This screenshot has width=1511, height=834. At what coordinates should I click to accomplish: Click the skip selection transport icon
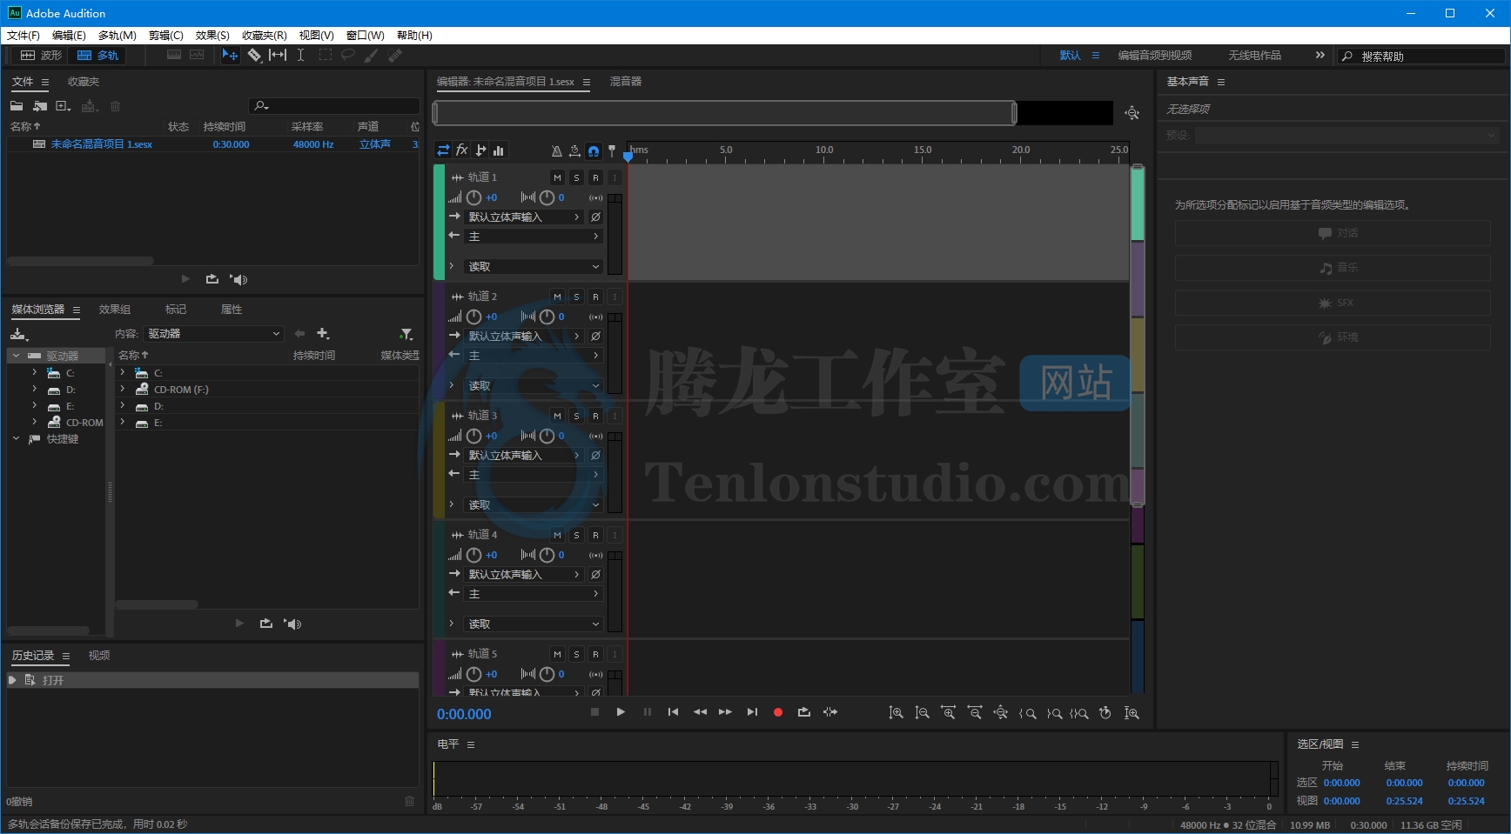click(x=830, y=712)
